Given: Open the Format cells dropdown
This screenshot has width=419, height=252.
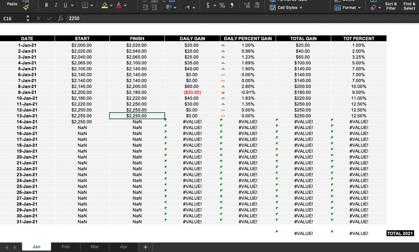Looking at the screenshot, I should pyautogui.click(x=347, y=8).
